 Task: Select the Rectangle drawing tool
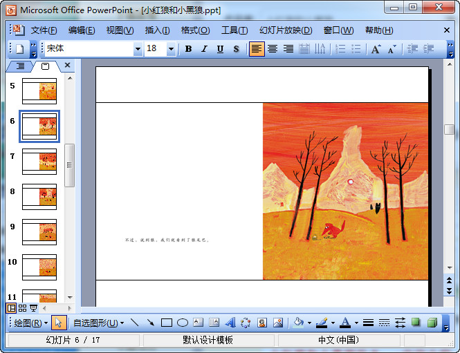pos(166,323)
